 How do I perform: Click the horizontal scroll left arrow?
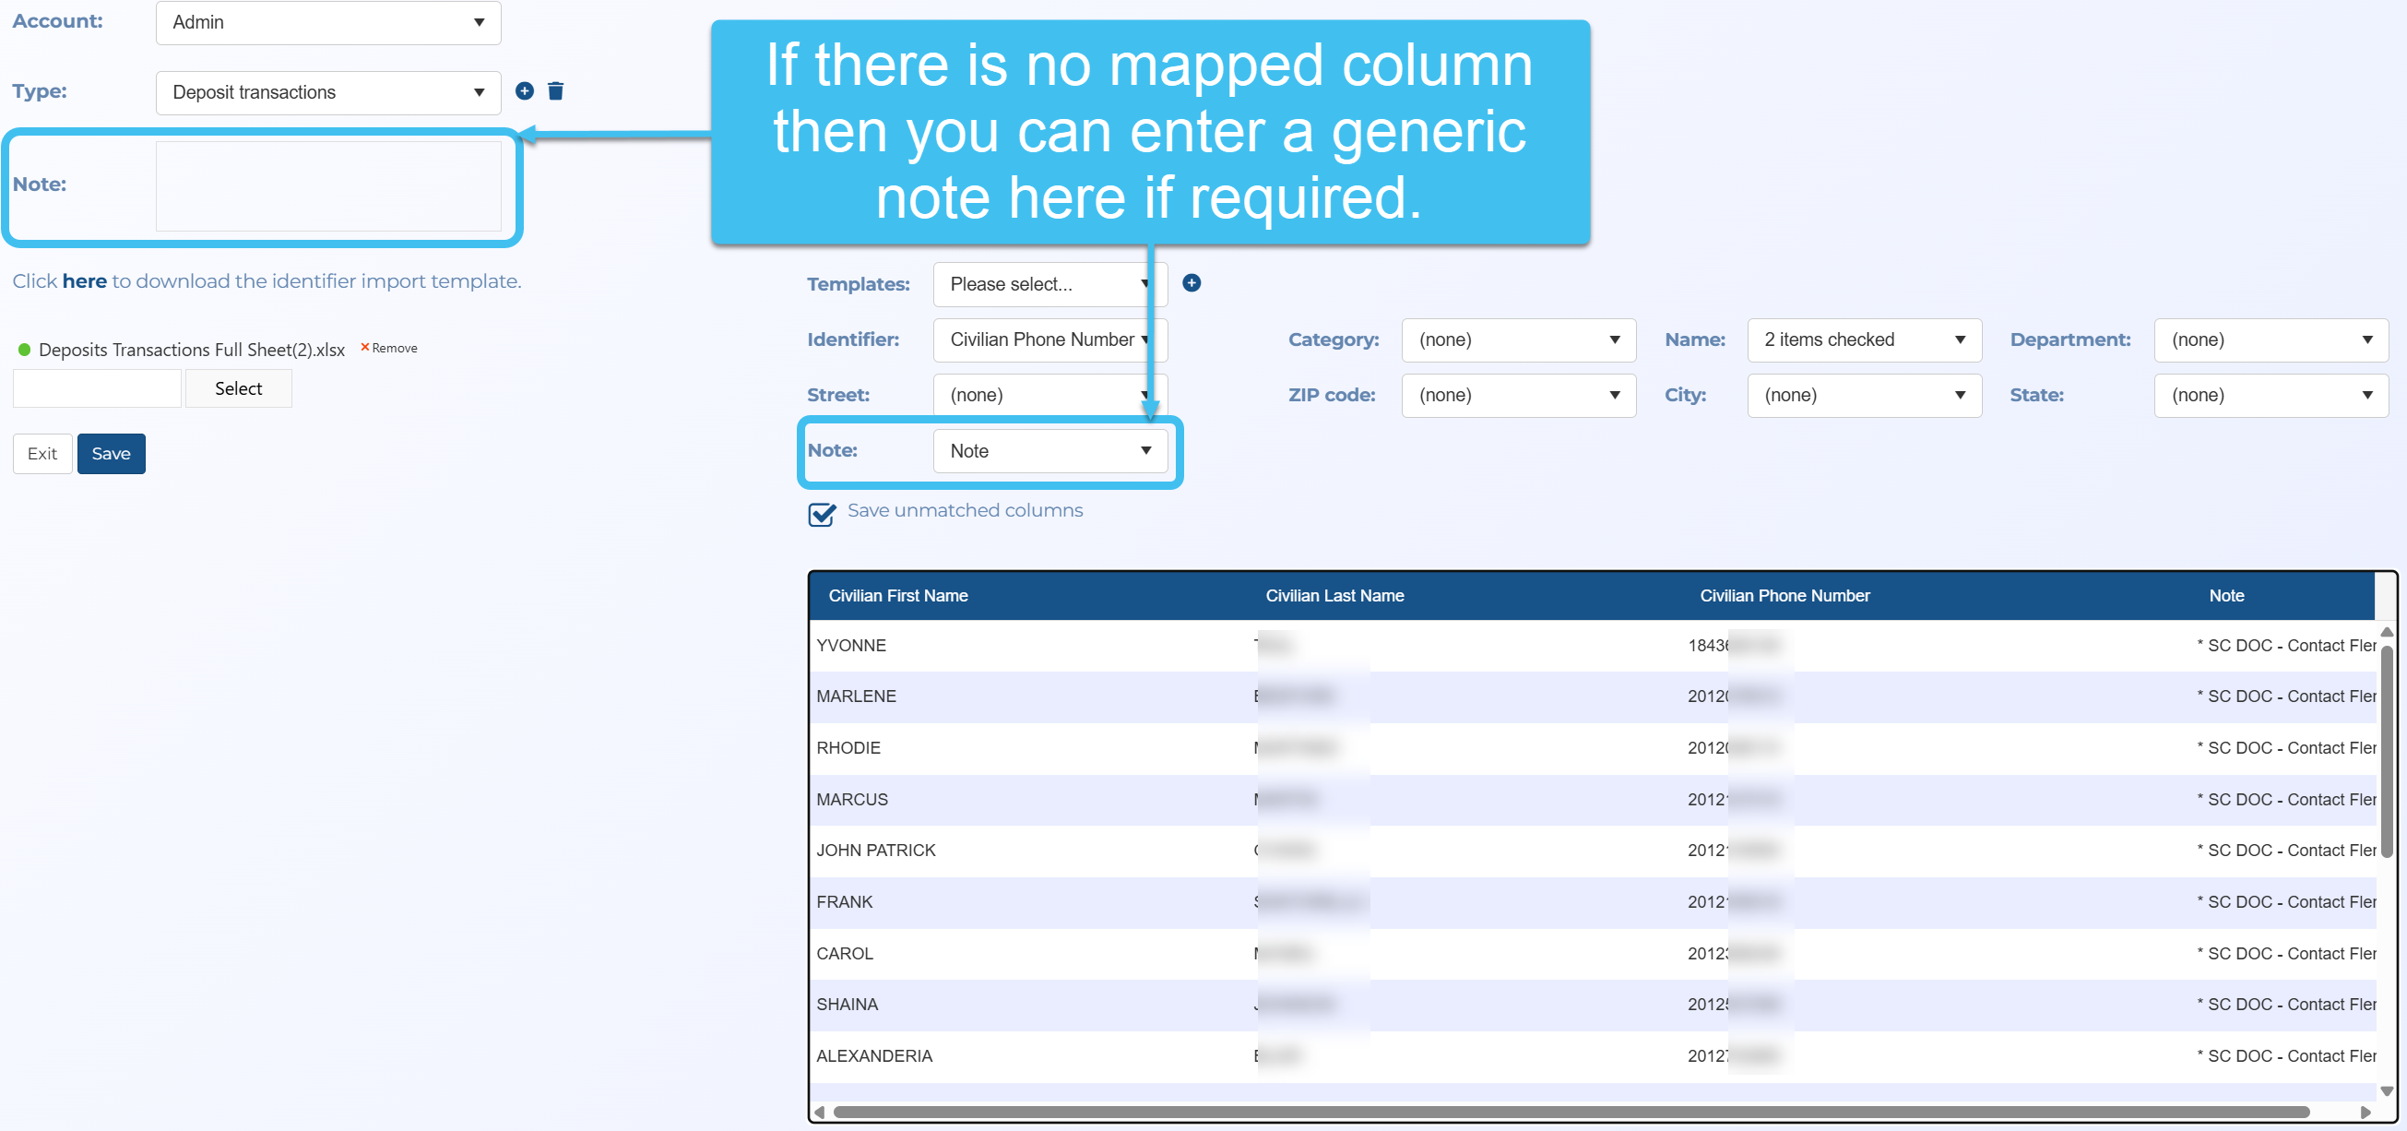pyautogui.click(x=820, y=1112)
